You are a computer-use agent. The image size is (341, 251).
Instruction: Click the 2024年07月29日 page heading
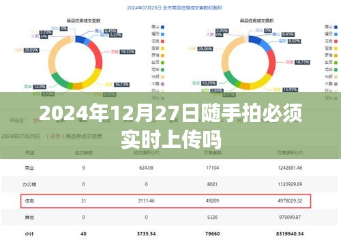[175, 8]
